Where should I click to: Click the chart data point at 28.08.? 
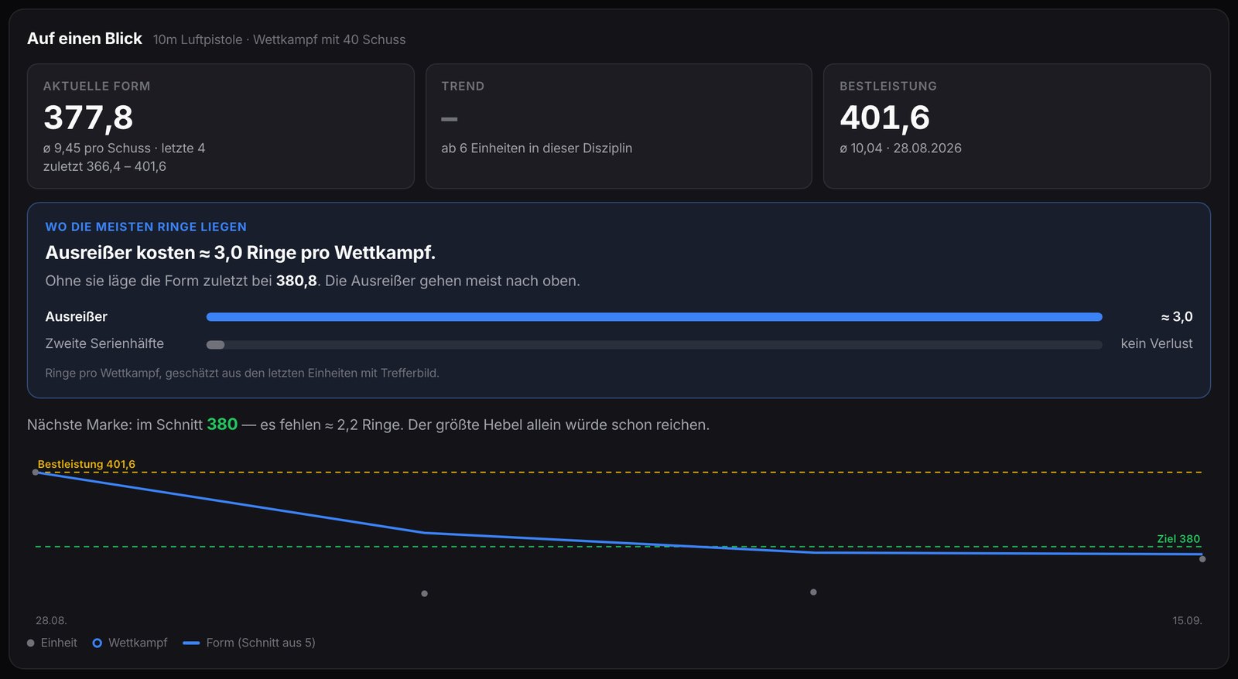click(36, 472)
